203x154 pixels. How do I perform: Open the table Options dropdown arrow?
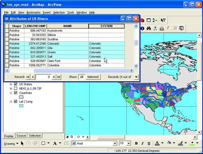coord(136,77)
